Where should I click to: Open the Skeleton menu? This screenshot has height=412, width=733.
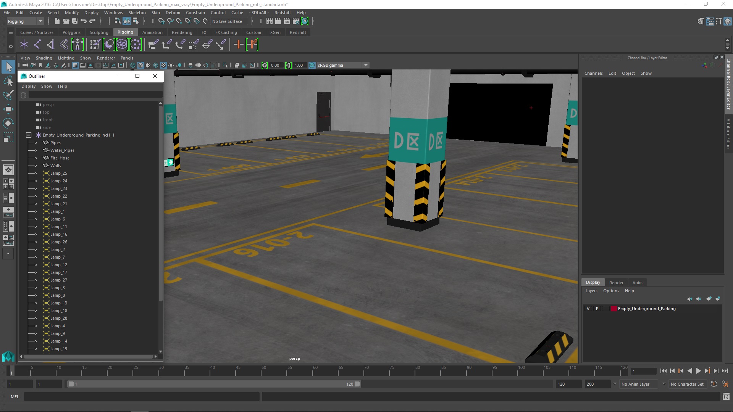tap(137, 13)
